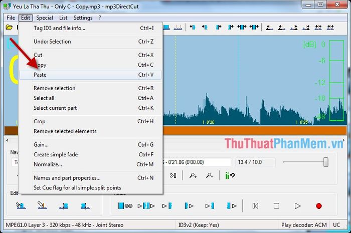Click the green bars reset level icon

pos(230,175)
